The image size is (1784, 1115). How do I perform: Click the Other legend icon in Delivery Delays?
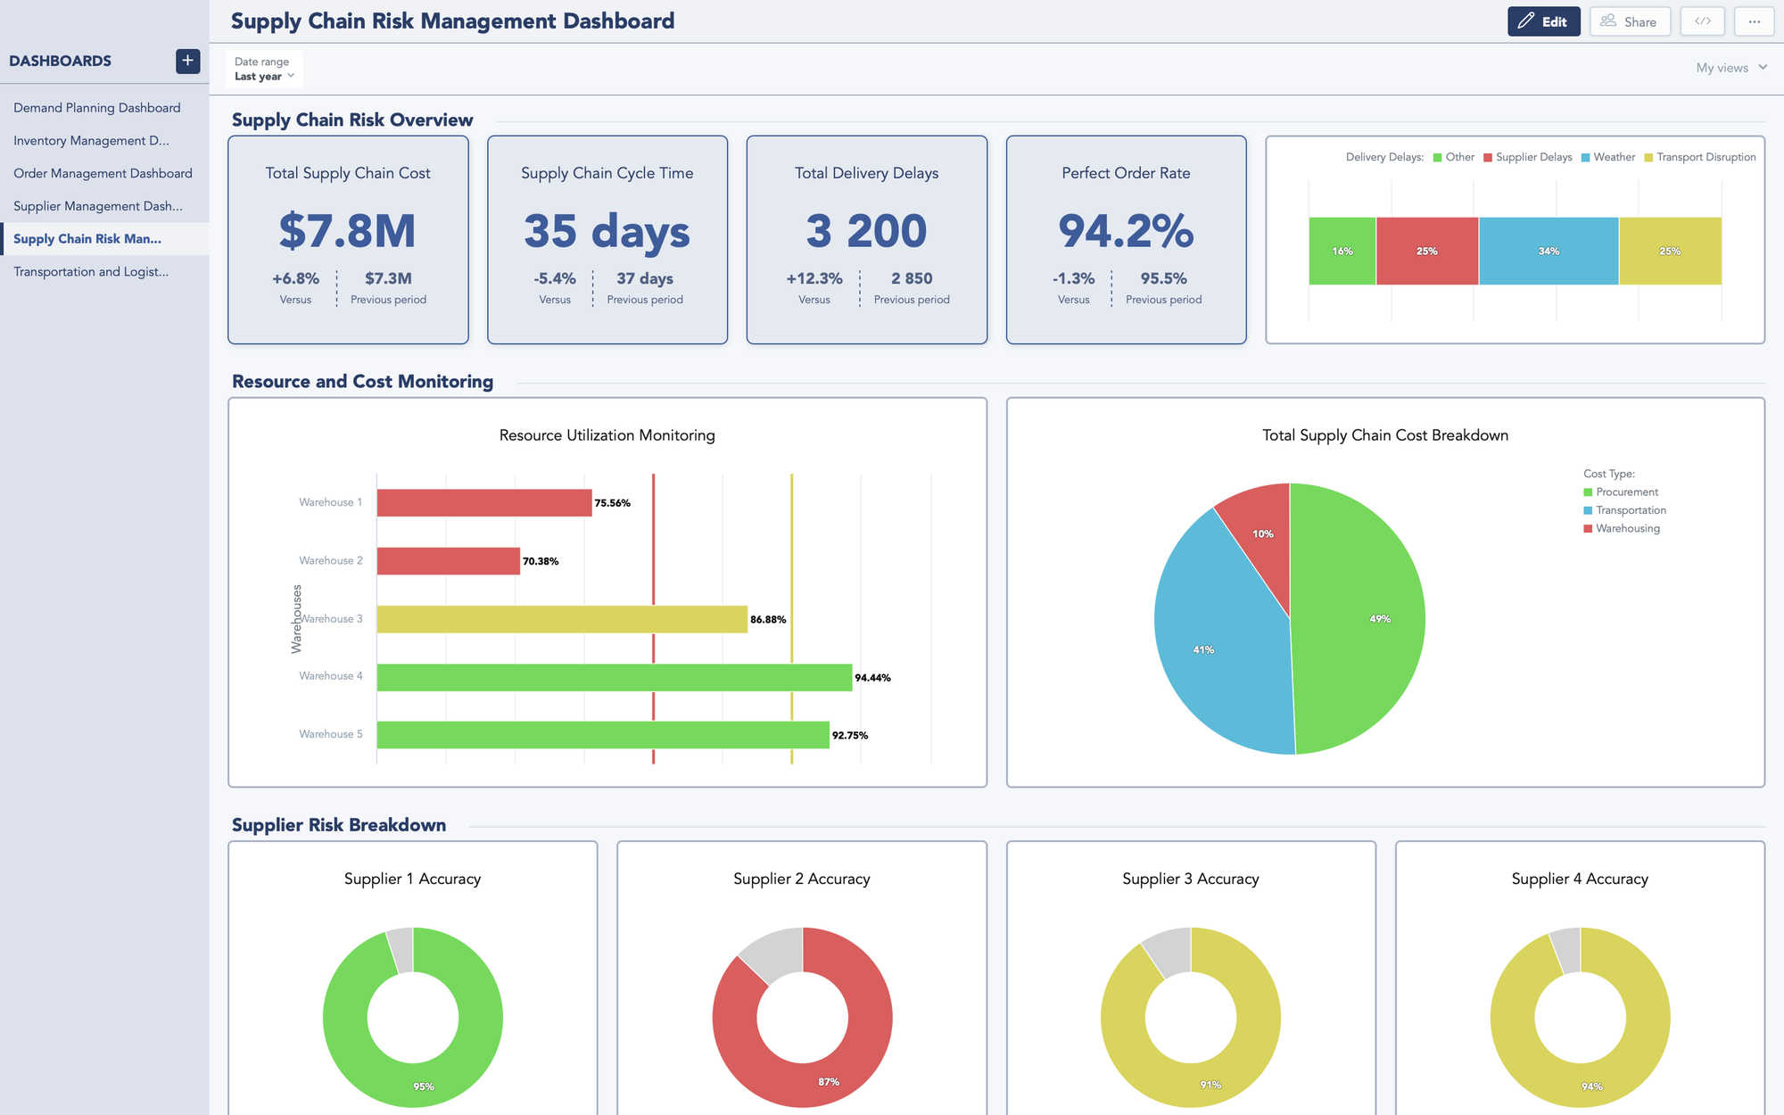point(1436,157)
